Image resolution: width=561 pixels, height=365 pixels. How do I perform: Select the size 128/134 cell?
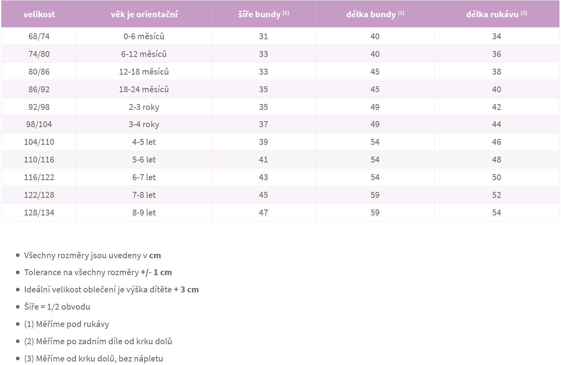(39, 212)
